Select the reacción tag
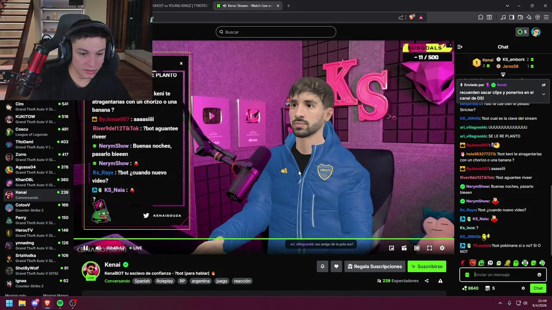The image size is (552, 310). pyautogui.click(x=242, y=281)
